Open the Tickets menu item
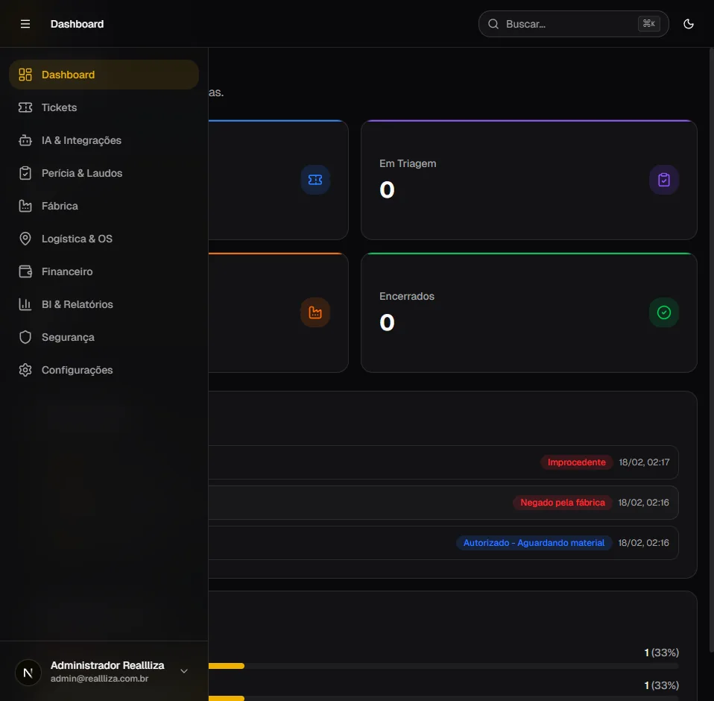 pyautogui.click(x=104, y=107)
